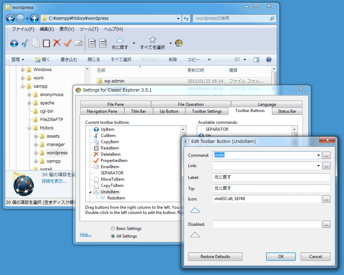Select EmailItem in current toolbar buttons
The height and width of the screenshot is (275, 344).
[110, 167]
